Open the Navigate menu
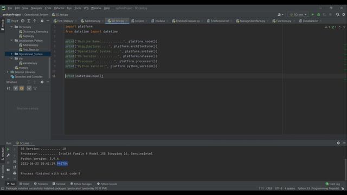The image size is (347, 195). point(36,8)
